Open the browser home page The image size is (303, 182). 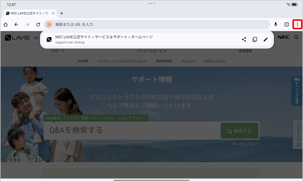6,24
